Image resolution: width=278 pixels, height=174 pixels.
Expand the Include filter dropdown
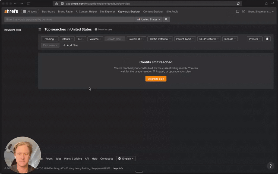click(230, 39)
